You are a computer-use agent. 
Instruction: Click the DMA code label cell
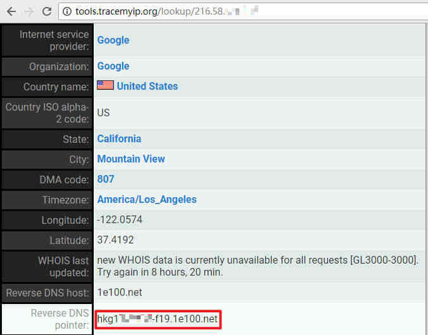(47, 180)
